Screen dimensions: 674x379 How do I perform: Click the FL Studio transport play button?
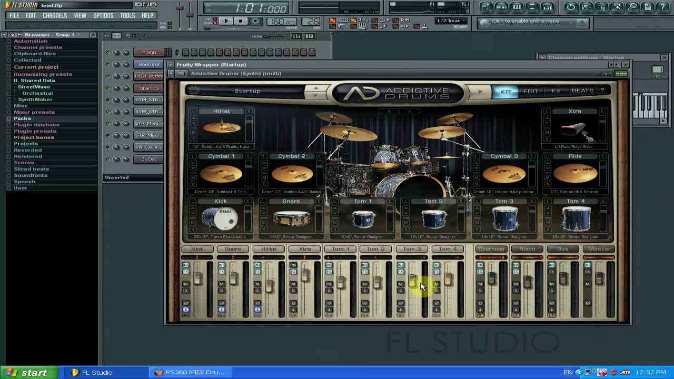click(x=225, y=21)
